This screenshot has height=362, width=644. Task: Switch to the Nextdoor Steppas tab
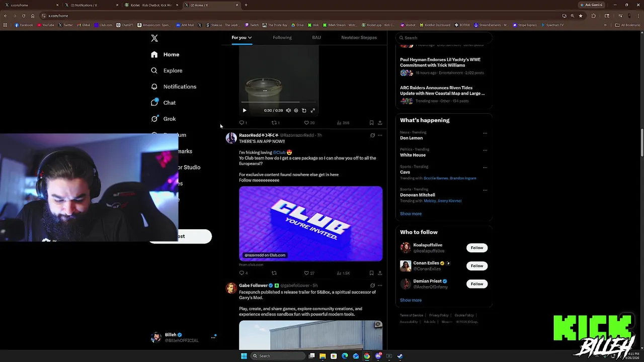[x=359, y=38]
